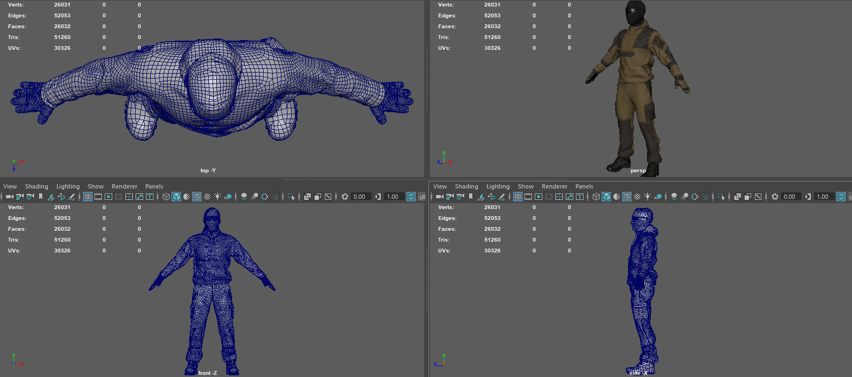Click Lock Camera icon in front panel toolbar
The image size is (852, 377).
click(20, 197)
